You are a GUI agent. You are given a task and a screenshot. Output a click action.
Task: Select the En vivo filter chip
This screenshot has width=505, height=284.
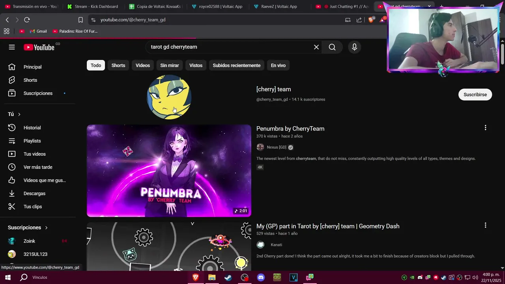click(x=278, y=65)
